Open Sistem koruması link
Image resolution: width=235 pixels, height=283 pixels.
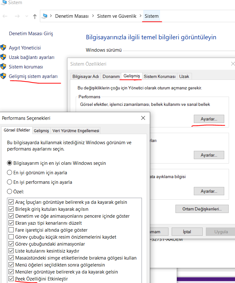26,67
